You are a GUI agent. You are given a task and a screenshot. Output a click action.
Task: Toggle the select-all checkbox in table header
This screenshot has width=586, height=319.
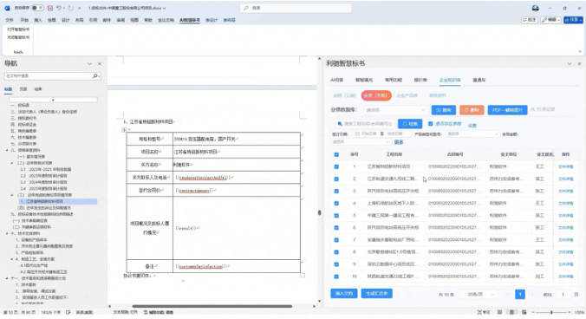coord(336,154)
